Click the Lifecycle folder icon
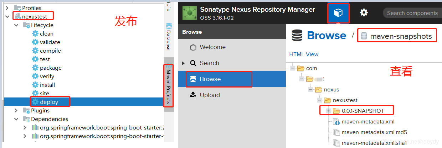 [26, 25]
